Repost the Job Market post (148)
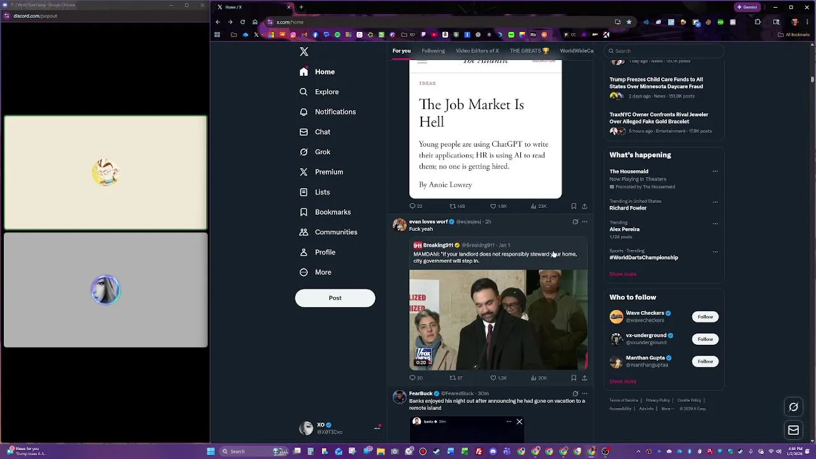816x459 pixels. (x=457, y=206)
